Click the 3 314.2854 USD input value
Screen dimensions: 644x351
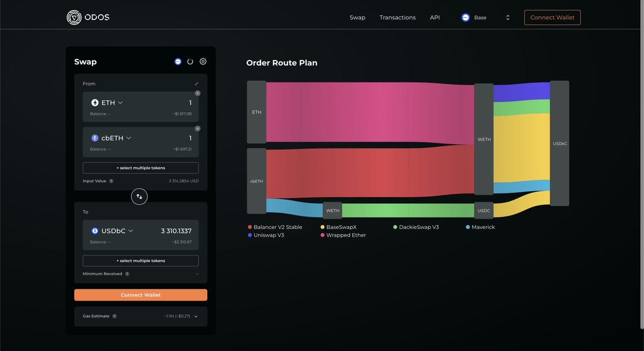(184, 181)
